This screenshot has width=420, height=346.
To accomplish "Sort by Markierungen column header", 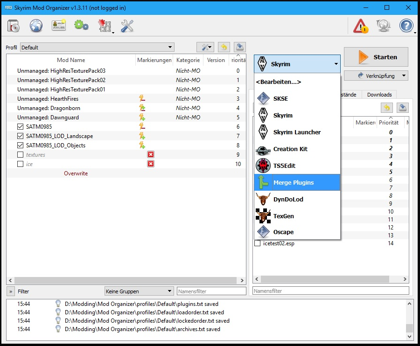I will (x=154, y=60).
